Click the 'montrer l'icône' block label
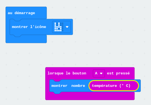The height and width of the screenshot is (105, 151). (29, 27)
